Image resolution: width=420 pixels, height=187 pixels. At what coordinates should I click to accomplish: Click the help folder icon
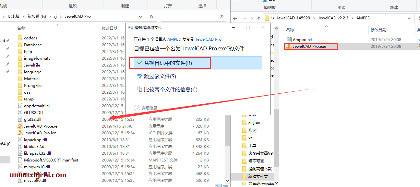20,51
